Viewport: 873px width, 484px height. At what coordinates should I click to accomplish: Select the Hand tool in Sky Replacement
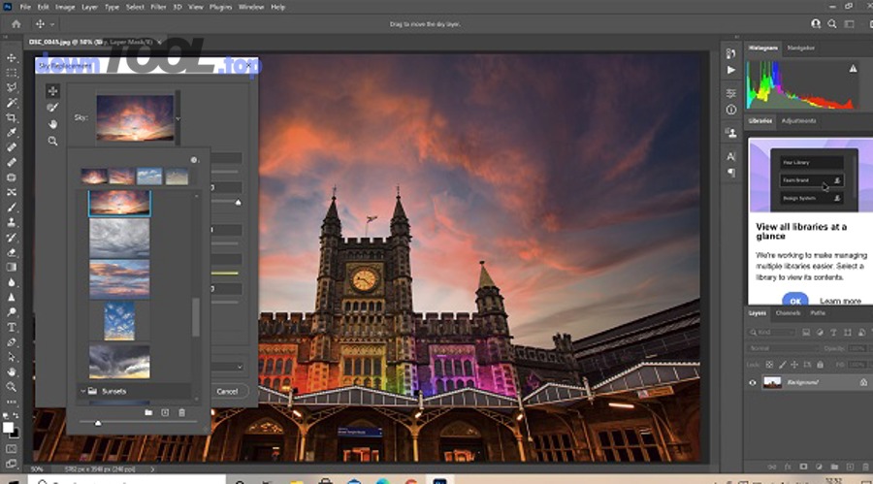tap(53, 124)
